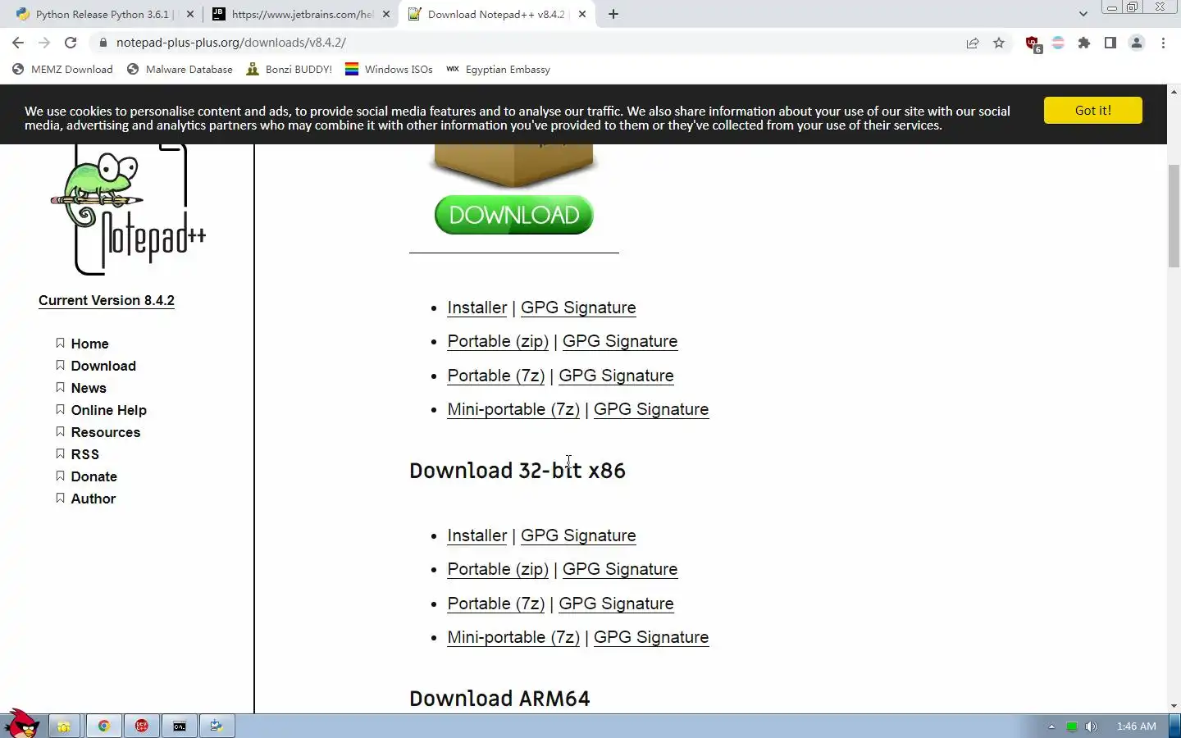Open Chrome side panel icon
This screenshot has width=1181, height=738.
(1110, 43)
